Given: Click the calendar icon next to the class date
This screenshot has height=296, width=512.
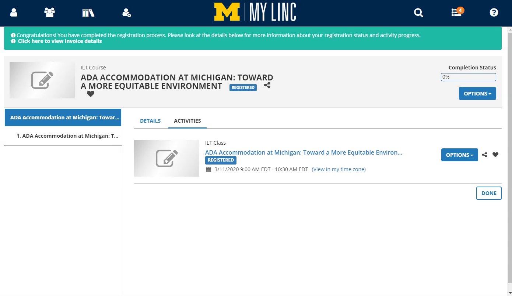Looking at the screenshot, I should [208, 169].
